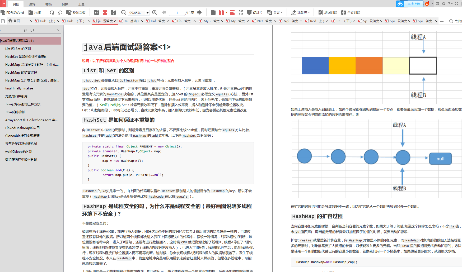Delete the bookmark icon in sidebar
This screenshot has height=272, width=462.
tap(32, 30)
